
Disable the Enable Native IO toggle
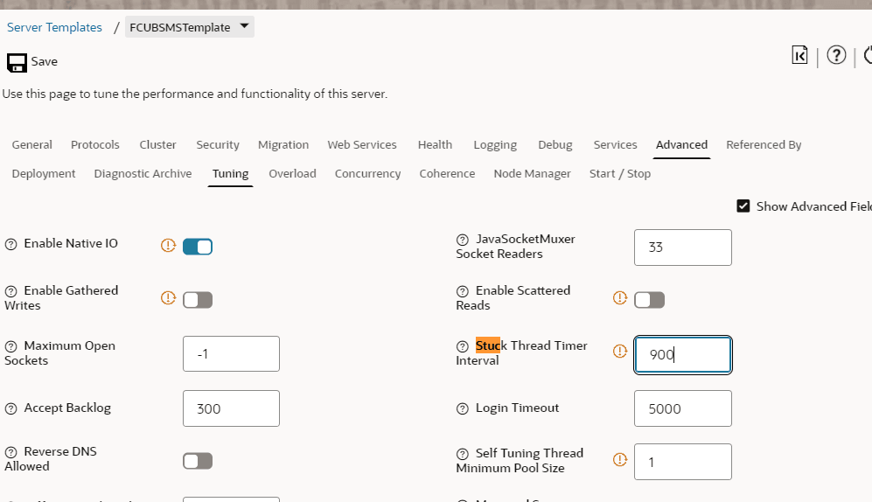pos(198,247)
